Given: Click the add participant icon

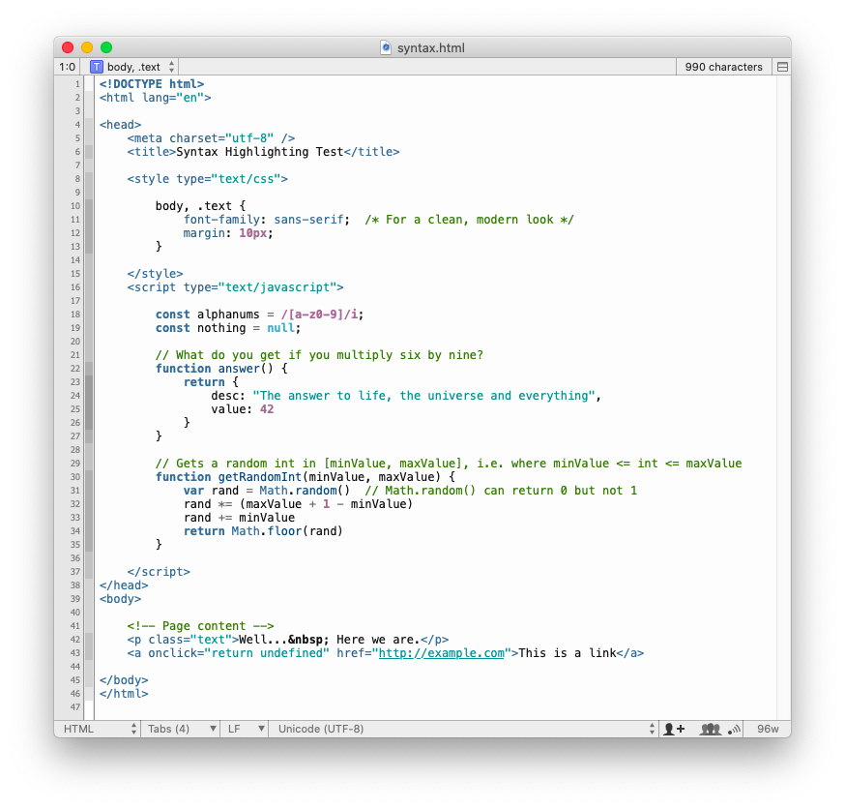Looking at the screenshot, I should point(674,730).
